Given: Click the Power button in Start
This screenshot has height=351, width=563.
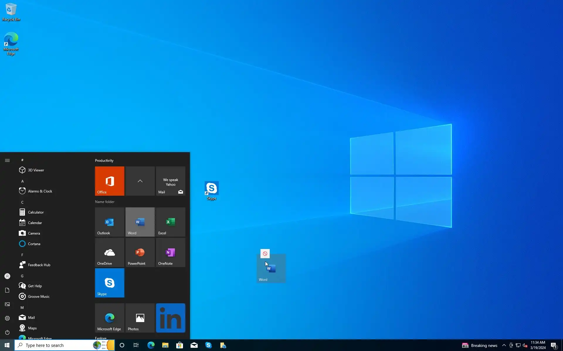Looking at the screenshot, I should point(7,332).
